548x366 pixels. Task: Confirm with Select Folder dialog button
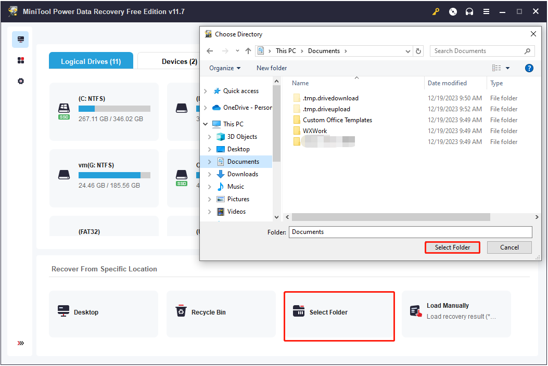point(452,247)
